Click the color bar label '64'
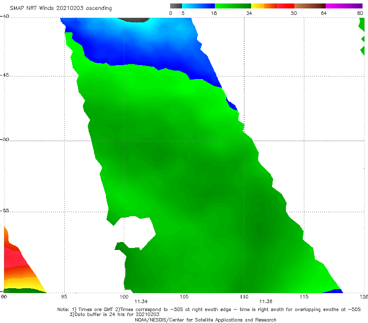This screenshot has width=368, height=323. (x=324, y=13)
